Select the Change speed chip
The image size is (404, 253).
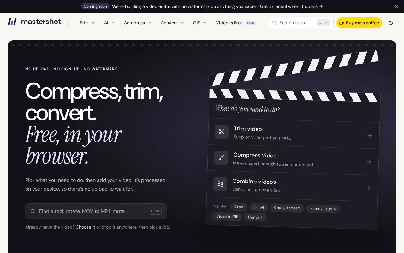[x=287, y=208]
